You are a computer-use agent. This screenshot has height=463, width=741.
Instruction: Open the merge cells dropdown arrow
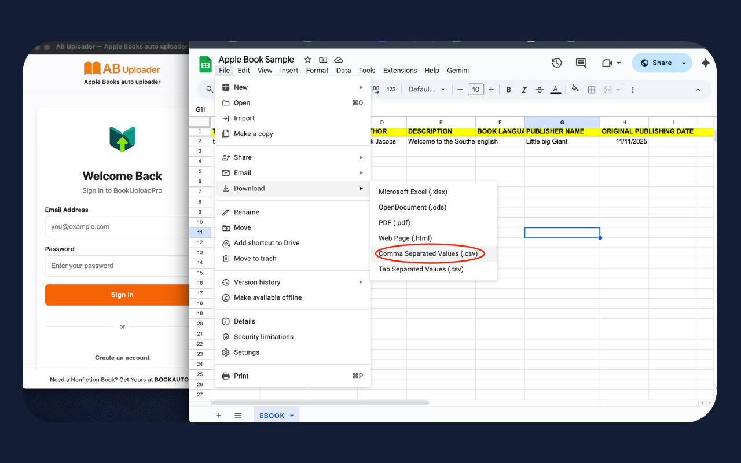coord(617,90)
